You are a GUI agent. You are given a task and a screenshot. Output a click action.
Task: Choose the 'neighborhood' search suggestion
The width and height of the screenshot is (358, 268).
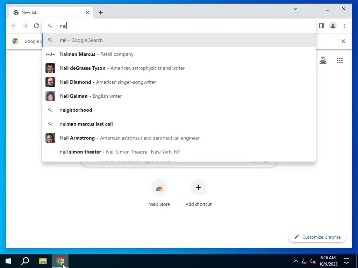(x=179, y=110)
